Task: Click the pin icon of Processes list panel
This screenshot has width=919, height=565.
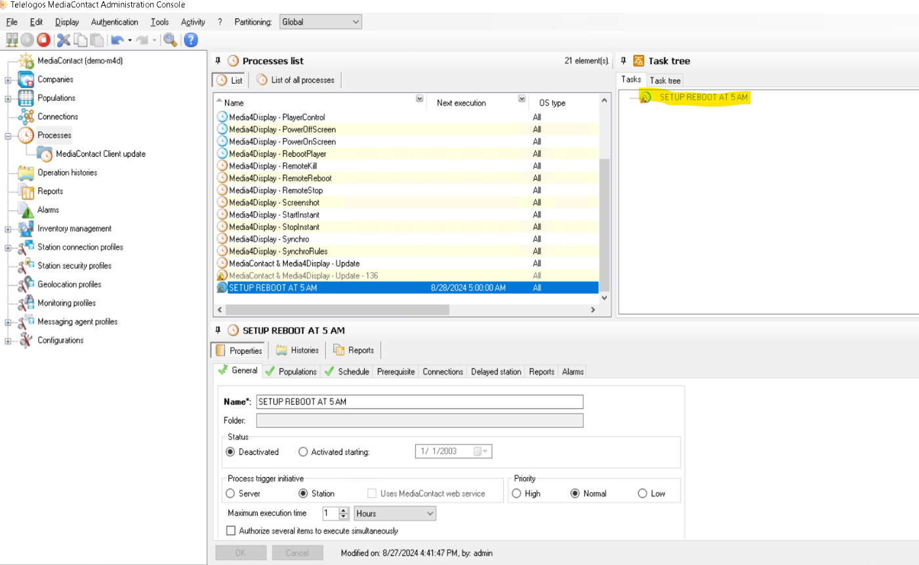Action: click(x=218, y=60)
